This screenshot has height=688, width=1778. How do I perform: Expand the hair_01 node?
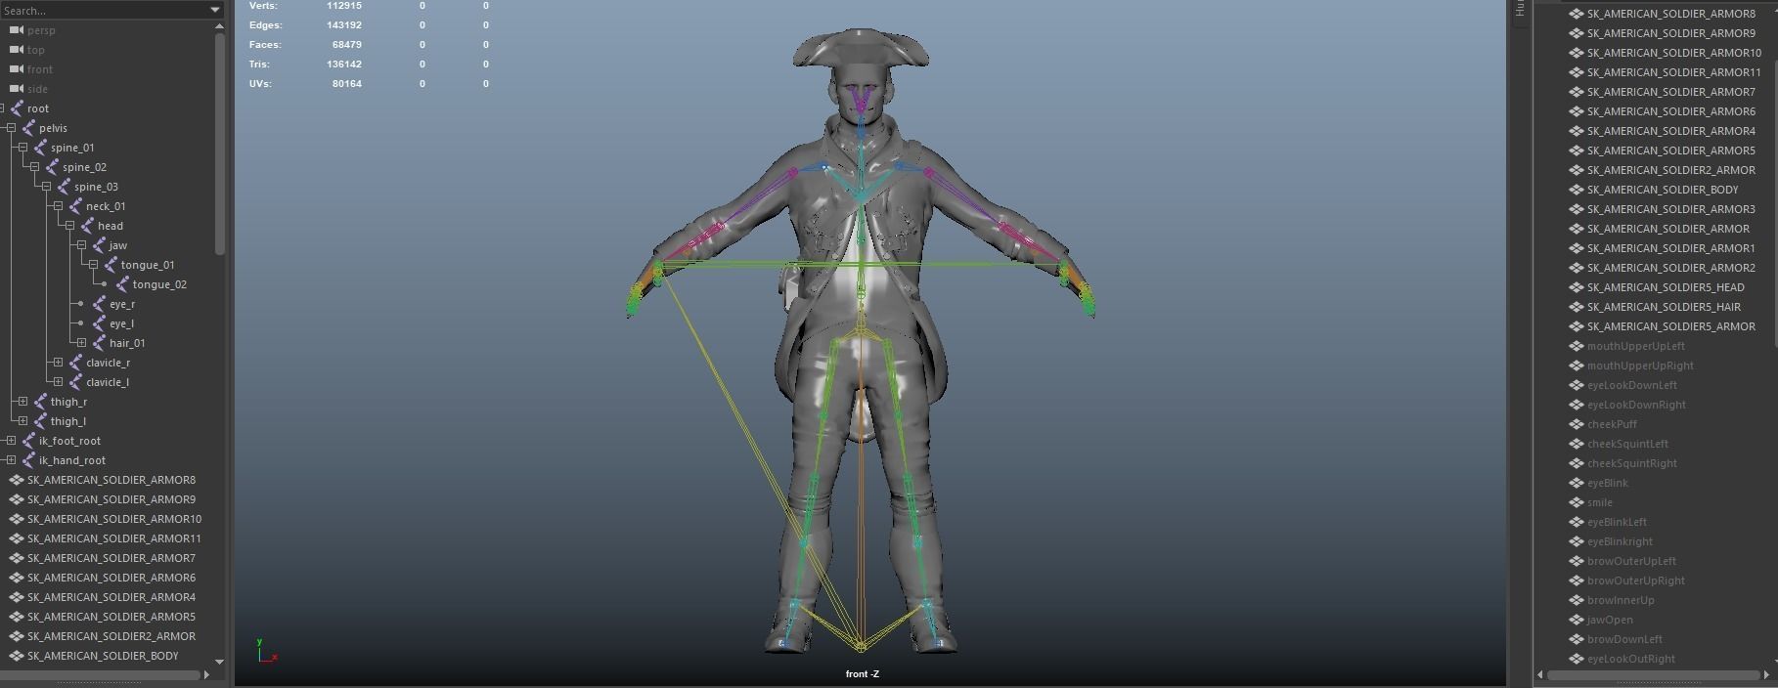click(x=81, y=343)
